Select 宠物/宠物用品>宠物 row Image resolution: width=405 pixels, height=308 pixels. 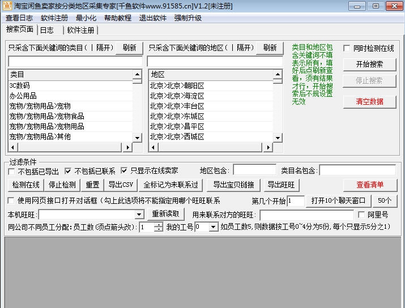(70, 106)
